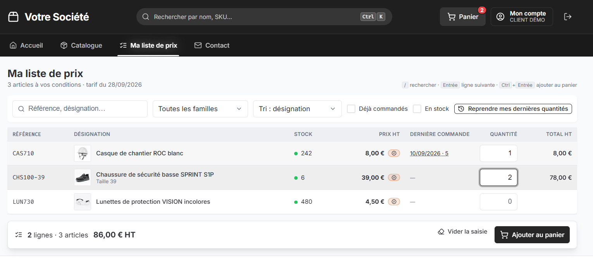The height and width of the screenshot is (263, 593).
Task: Click the price condition badge for CAS710
Action: (x=394, y=153)
